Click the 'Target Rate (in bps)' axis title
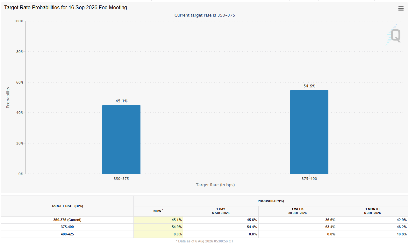This screenshot has width=408, height=244. 215,185
